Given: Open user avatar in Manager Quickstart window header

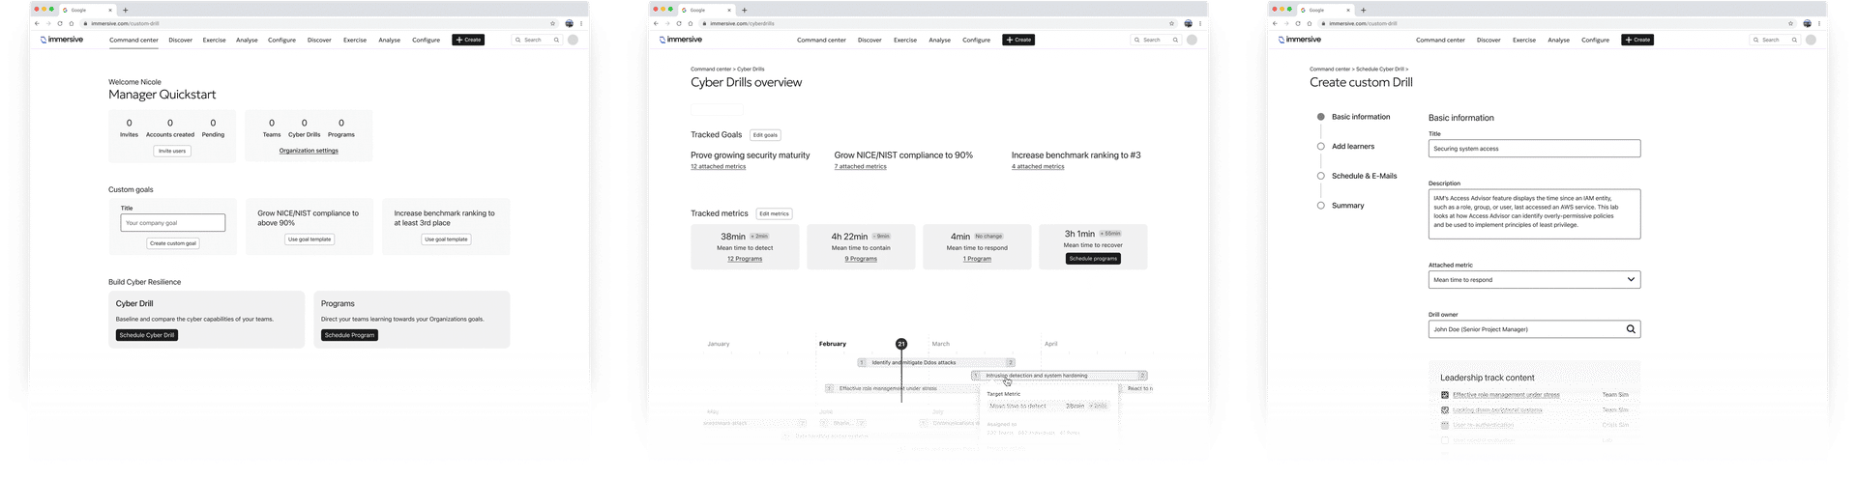Looking at the screenshot, I should coord(573,40).
